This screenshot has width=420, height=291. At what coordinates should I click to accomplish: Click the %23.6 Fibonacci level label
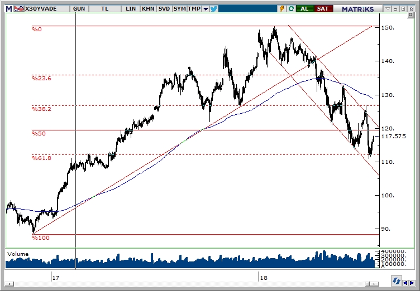pyautogui.click(x=41, y=79)
